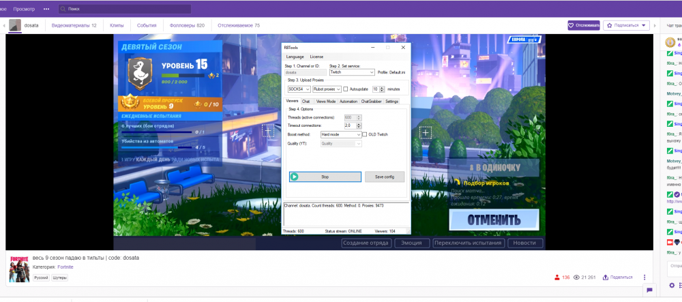Open the Language menu in RBTools
682x302 pixels.
click(295, 57)
